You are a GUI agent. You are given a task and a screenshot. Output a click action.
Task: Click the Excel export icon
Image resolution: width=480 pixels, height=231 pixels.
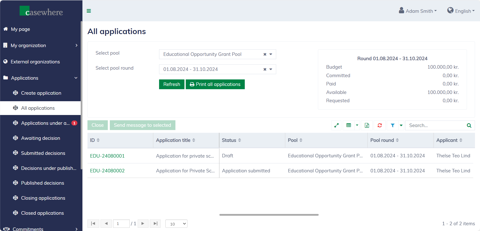[367, 125]
